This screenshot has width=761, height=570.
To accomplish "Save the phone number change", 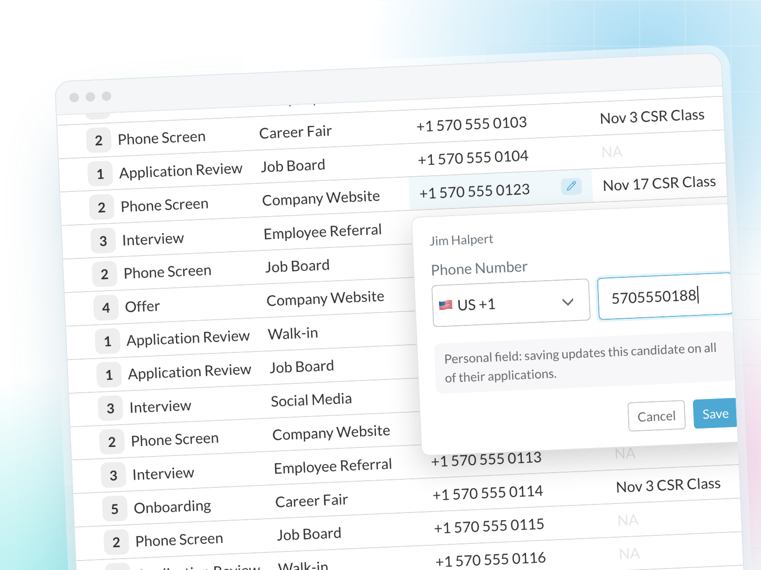I will pos(715,414).
